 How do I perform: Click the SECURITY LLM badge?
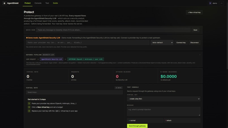(x=48, y=55)
